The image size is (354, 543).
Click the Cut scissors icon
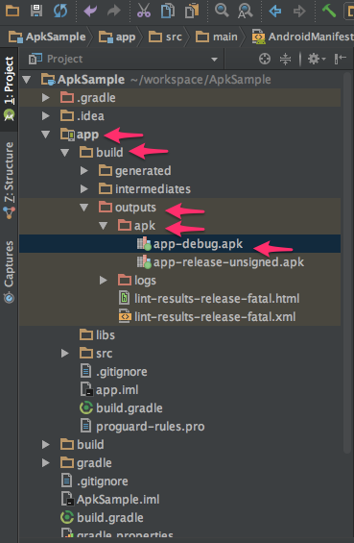[x=144, y=11]
